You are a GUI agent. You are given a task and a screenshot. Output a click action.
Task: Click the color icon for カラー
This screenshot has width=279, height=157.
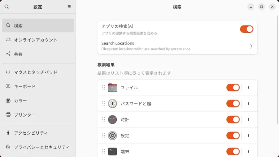(8, 100)
